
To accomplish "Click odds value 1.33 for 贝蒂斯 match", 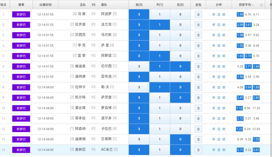I will coord(256,139).
